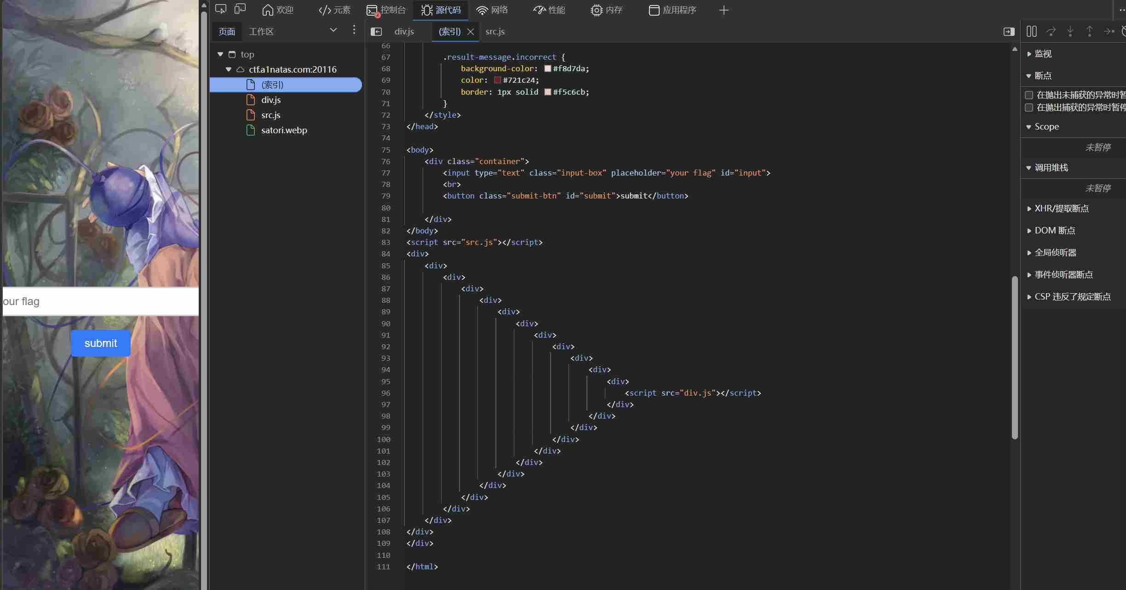1126x590 pixels.
Task: Open the navigator three-dot more options menu
Action: (354, 30)
